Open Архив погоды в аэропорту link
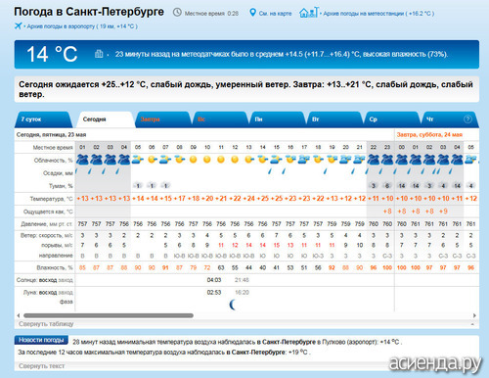489x378 pixels. [82, 26]
